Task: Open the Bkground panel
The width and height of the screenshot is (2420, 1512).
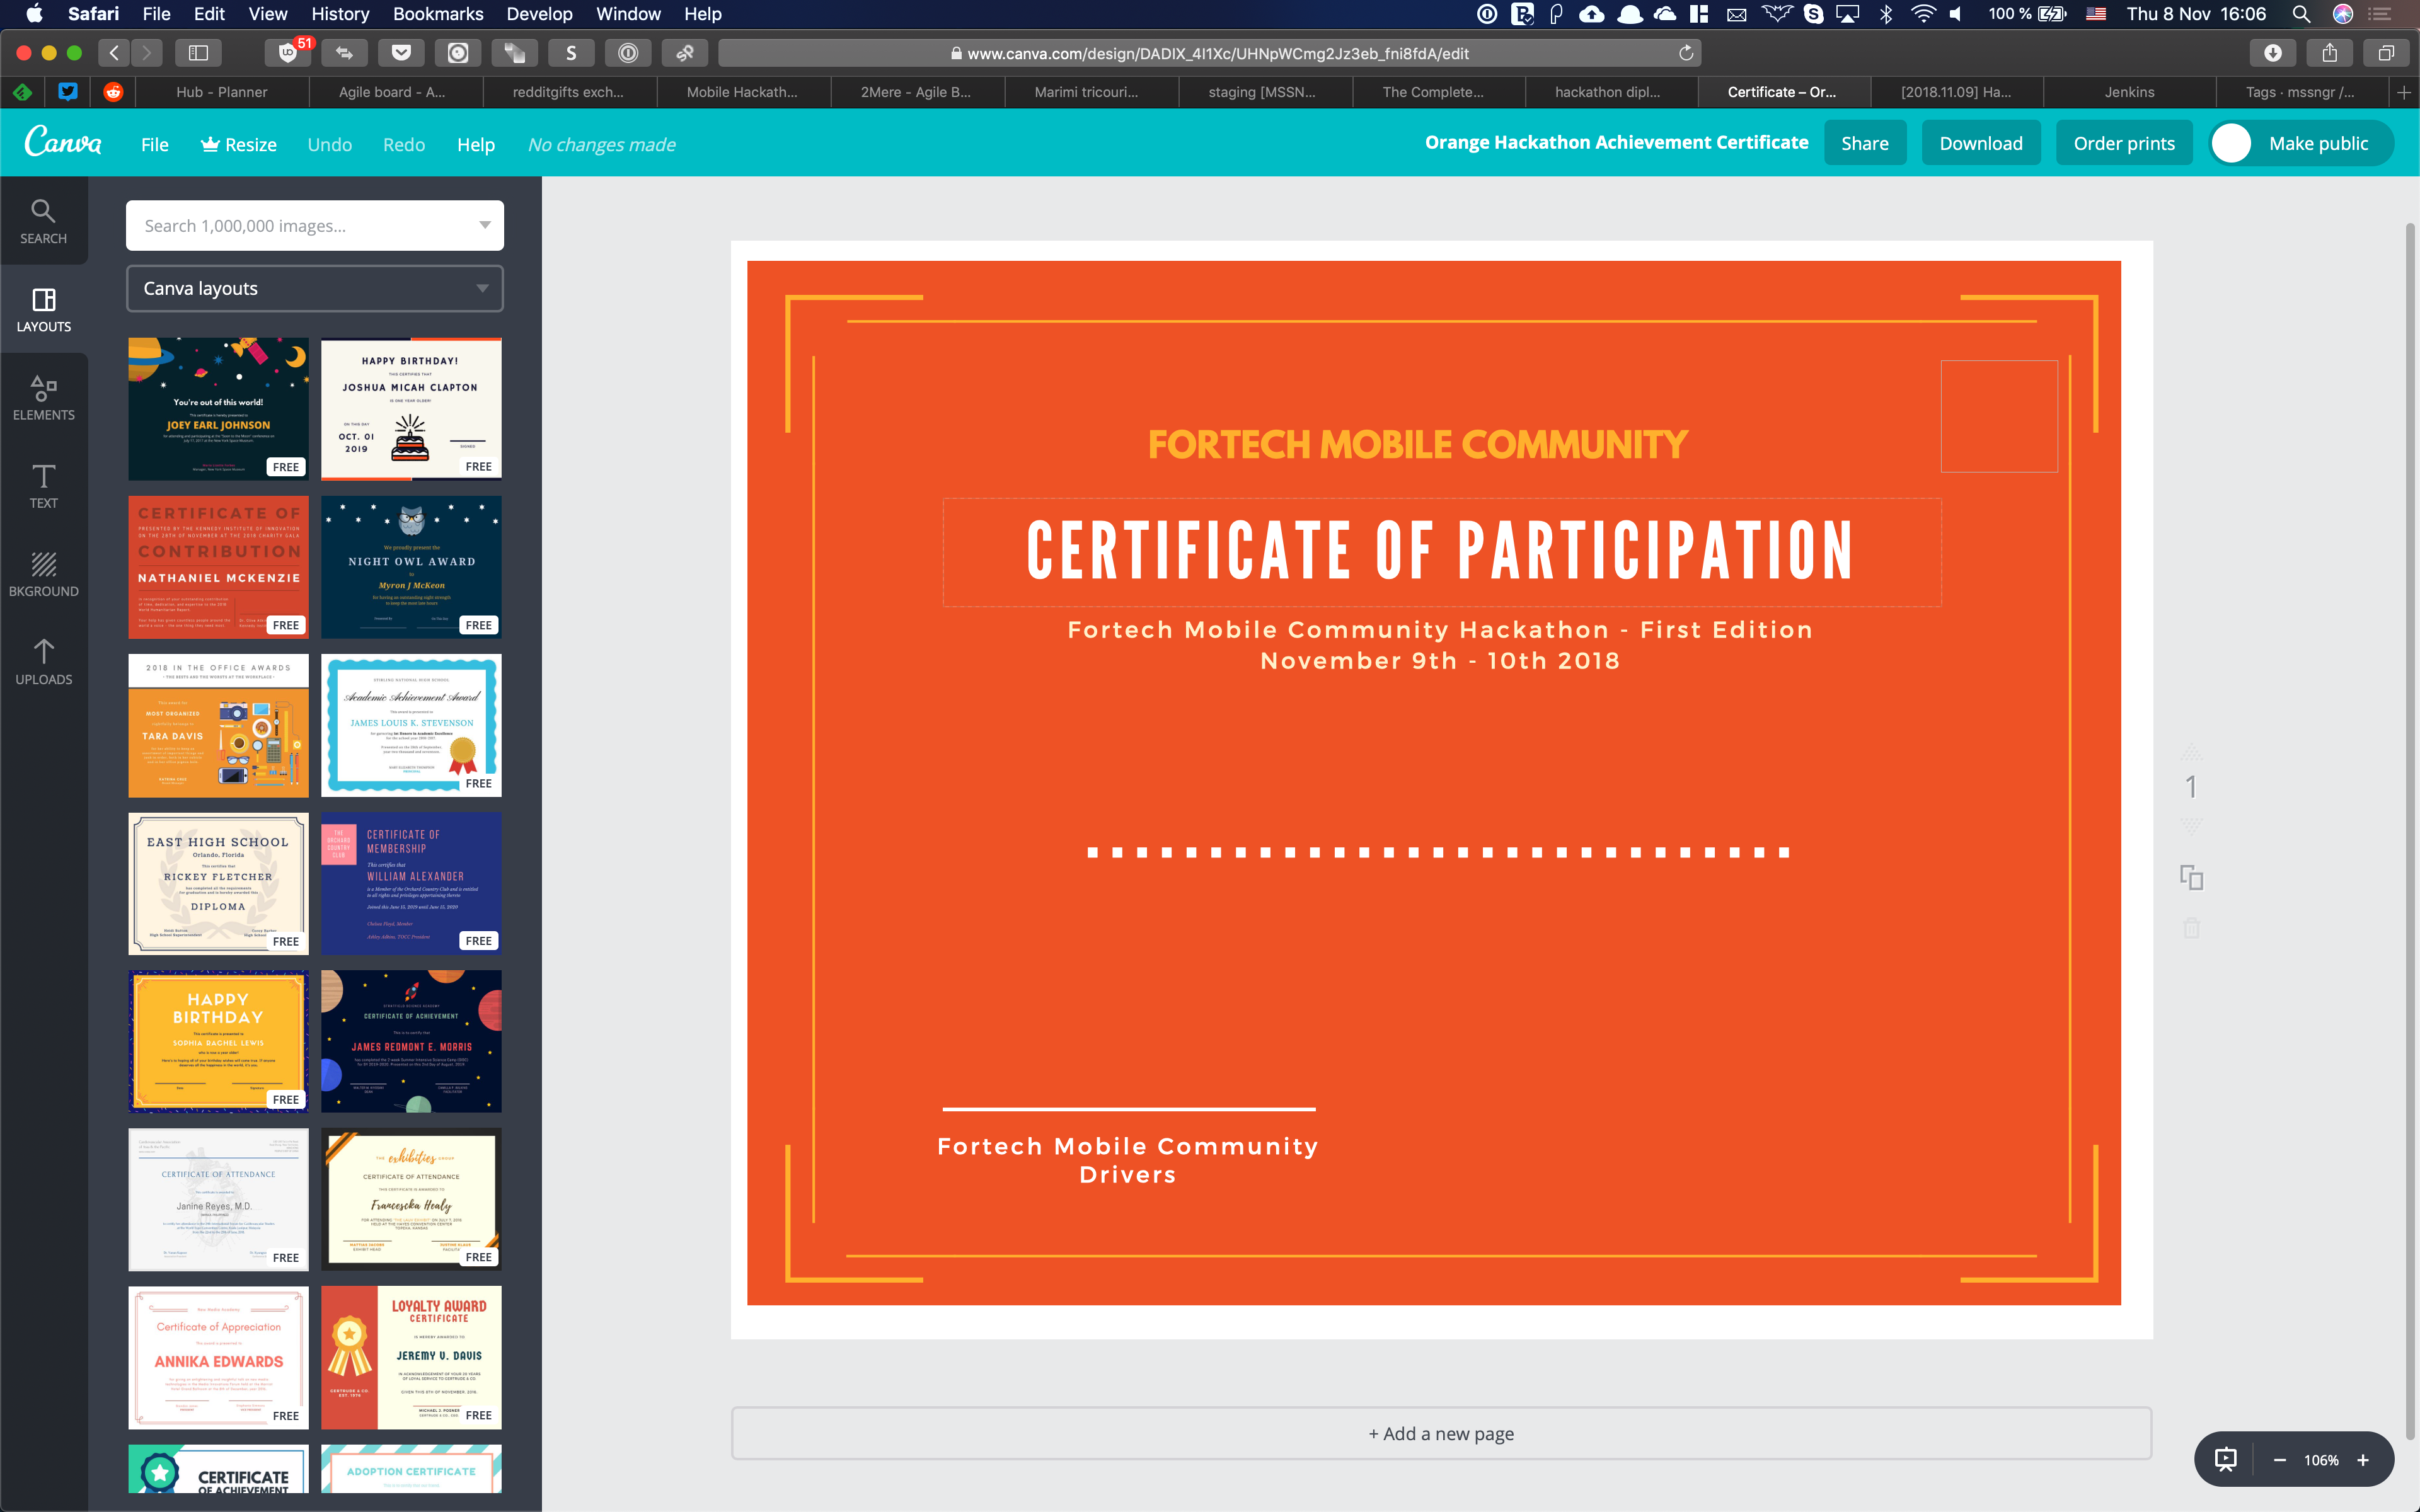Action: tap(43, 574)
